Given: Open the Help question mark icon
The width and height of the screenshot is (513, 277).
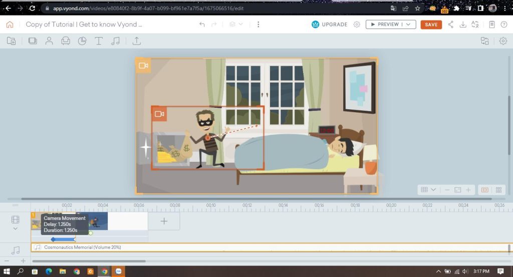Looking at the screenshot, I should tap(504, 24).
